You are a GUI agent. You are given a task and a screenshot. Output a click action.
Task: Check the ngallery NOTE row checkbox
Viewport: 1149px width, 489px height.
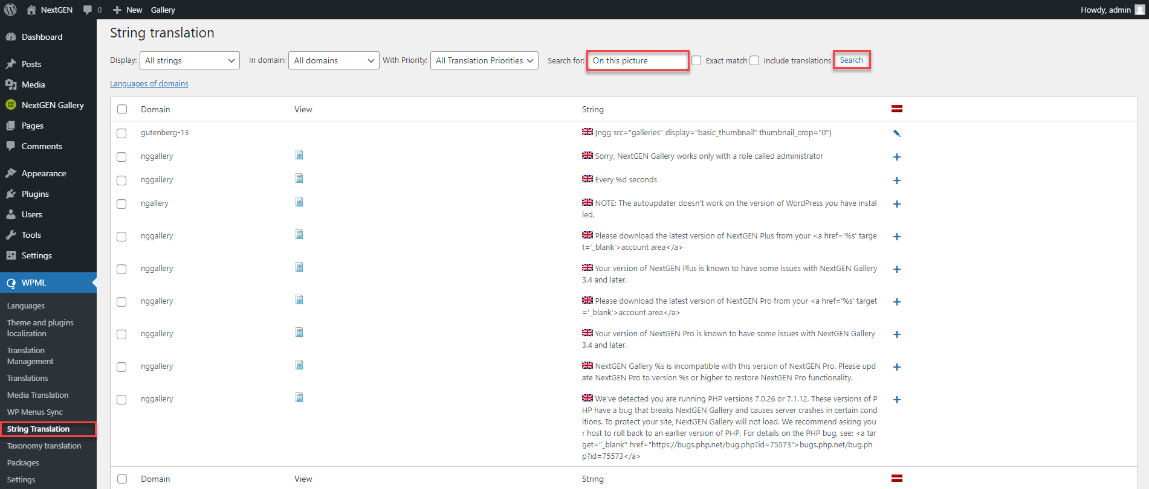coord(121,204)
